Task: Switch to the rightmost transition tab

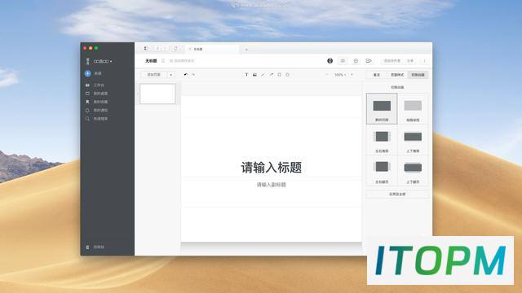Action: [418, 75]
